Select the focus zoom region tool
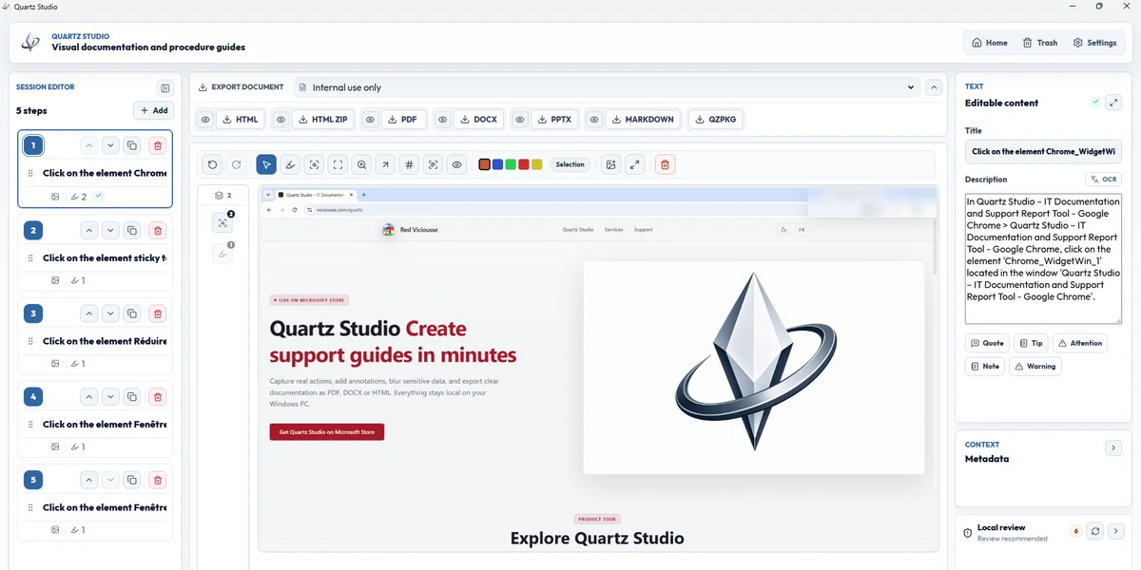The image size is (1141, 570). pos(314,164)
